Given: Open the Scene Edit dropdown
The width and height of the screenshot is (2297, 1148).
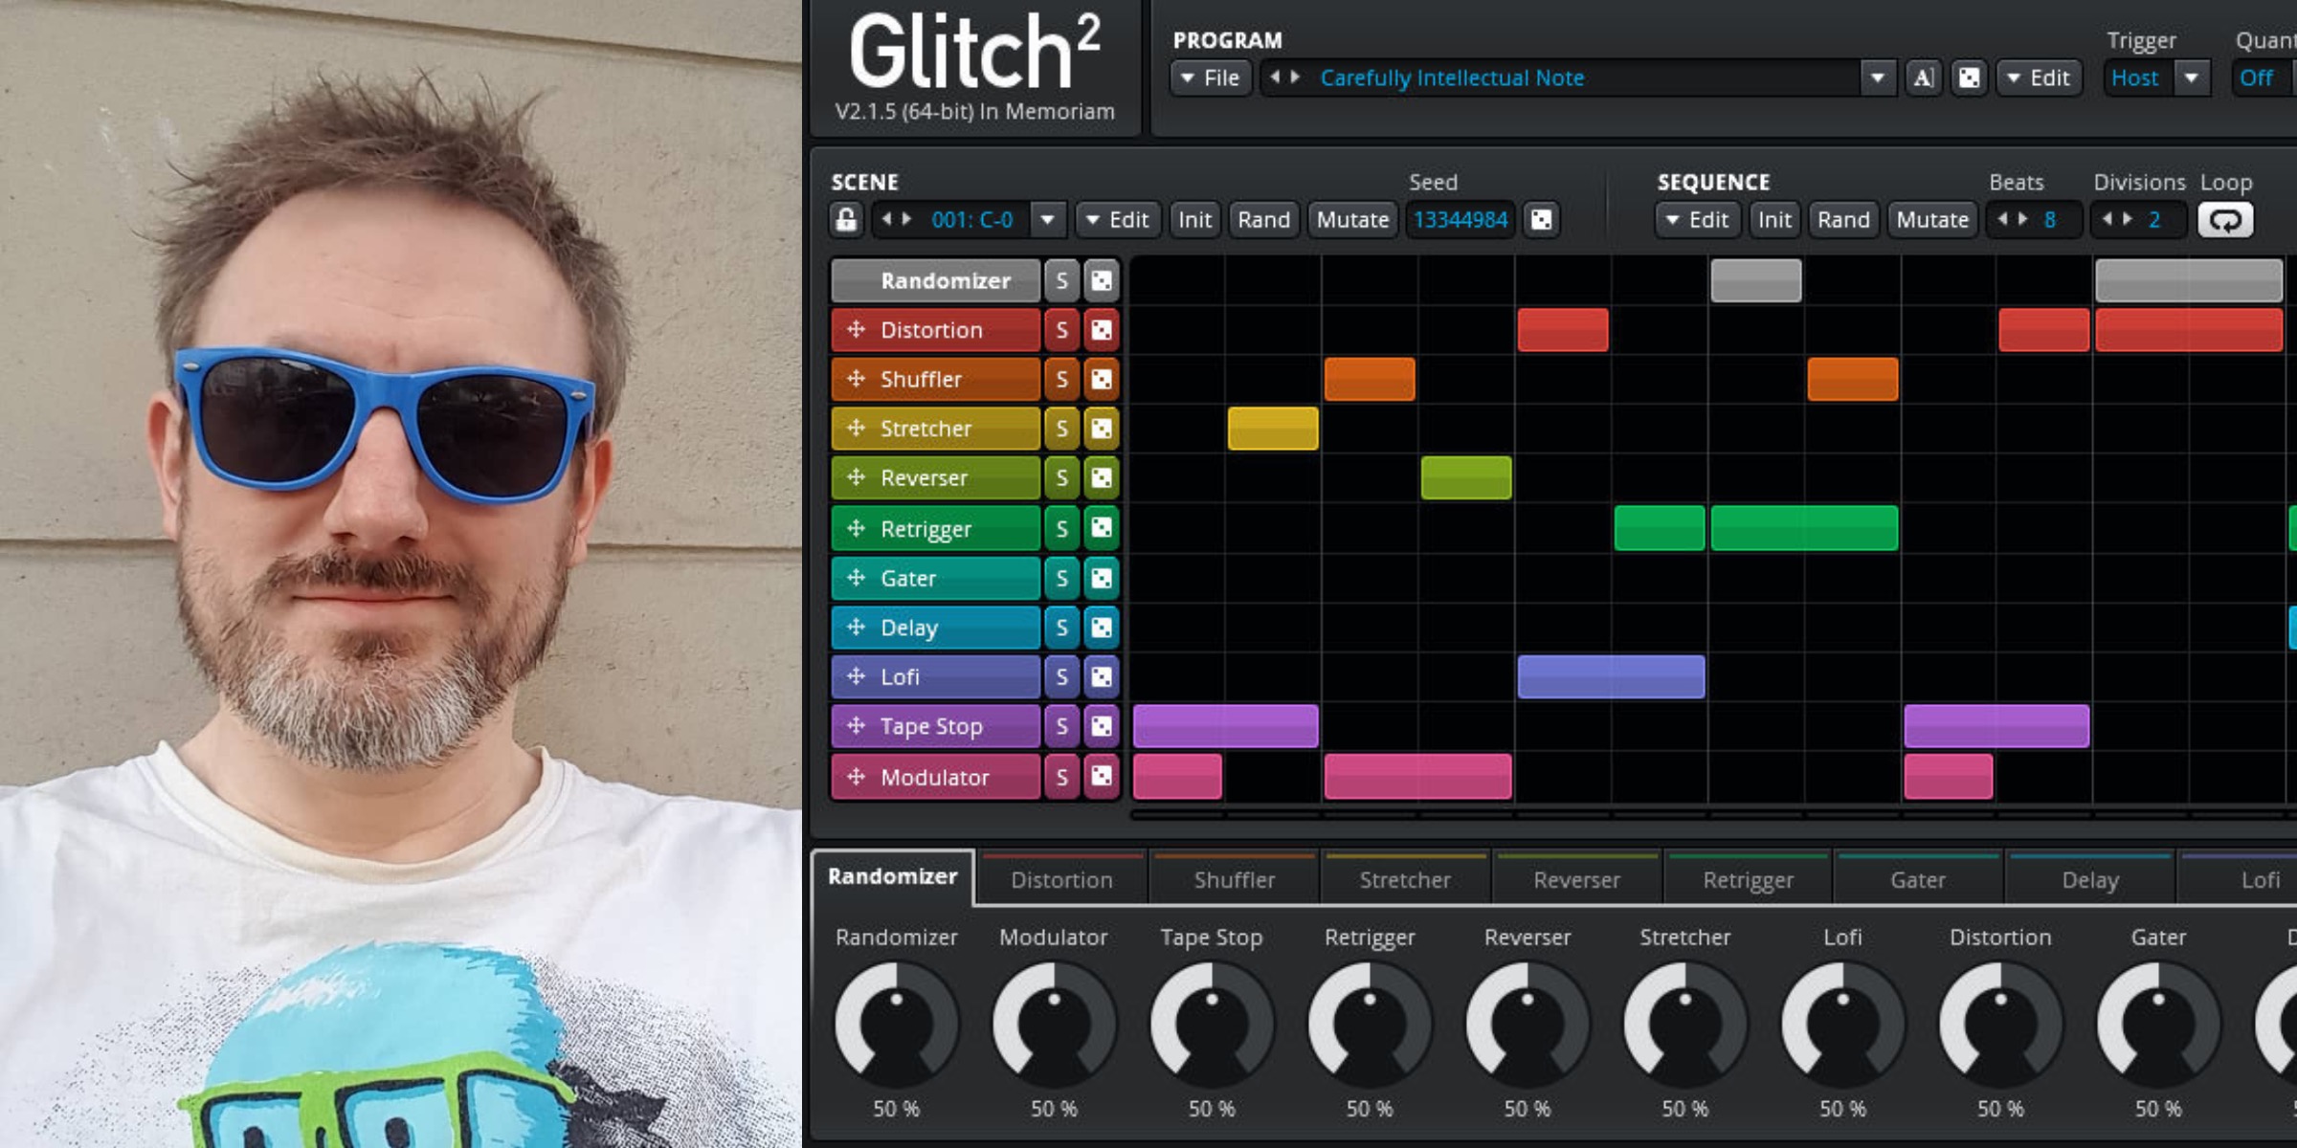Looking at the screenshot, I should pos(1118,220).
